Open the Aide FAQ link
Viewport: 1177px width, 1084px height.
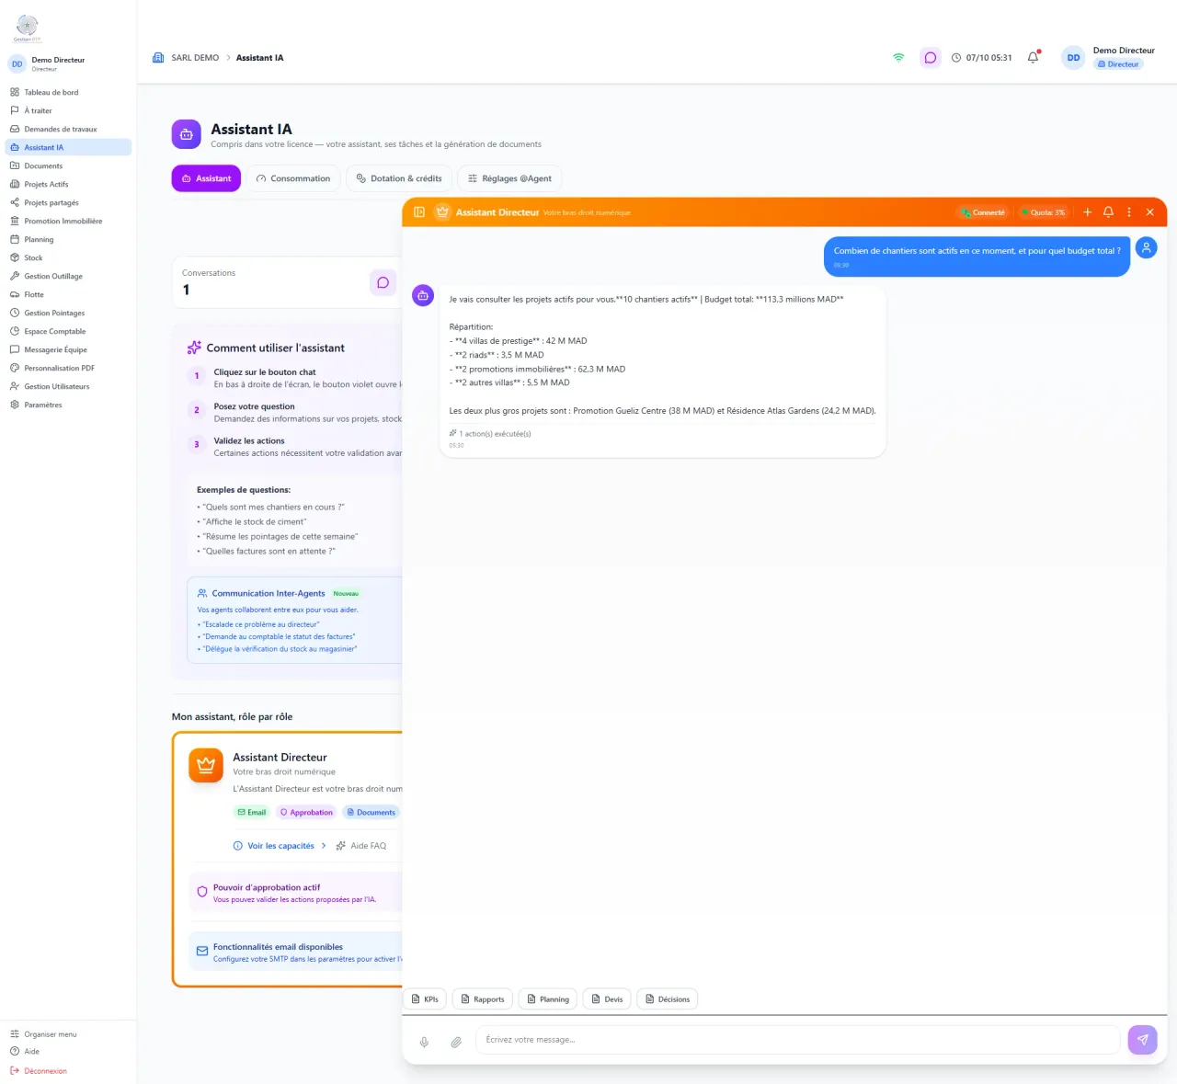point(361,846)
